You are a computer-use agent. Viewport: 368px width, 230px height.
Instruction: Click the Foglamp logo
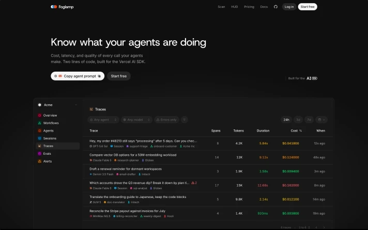62,7
